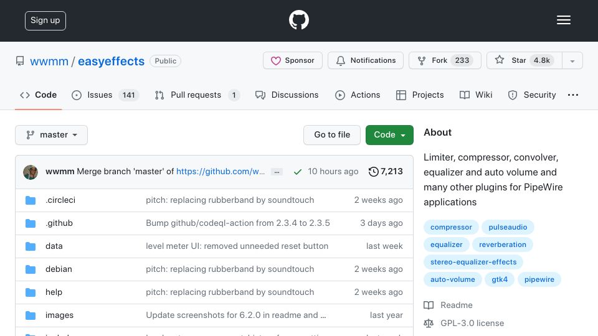This screenshot has width=598, height=336.
Task: Switch to the Code tab
Action: click(x=38, y=95)
